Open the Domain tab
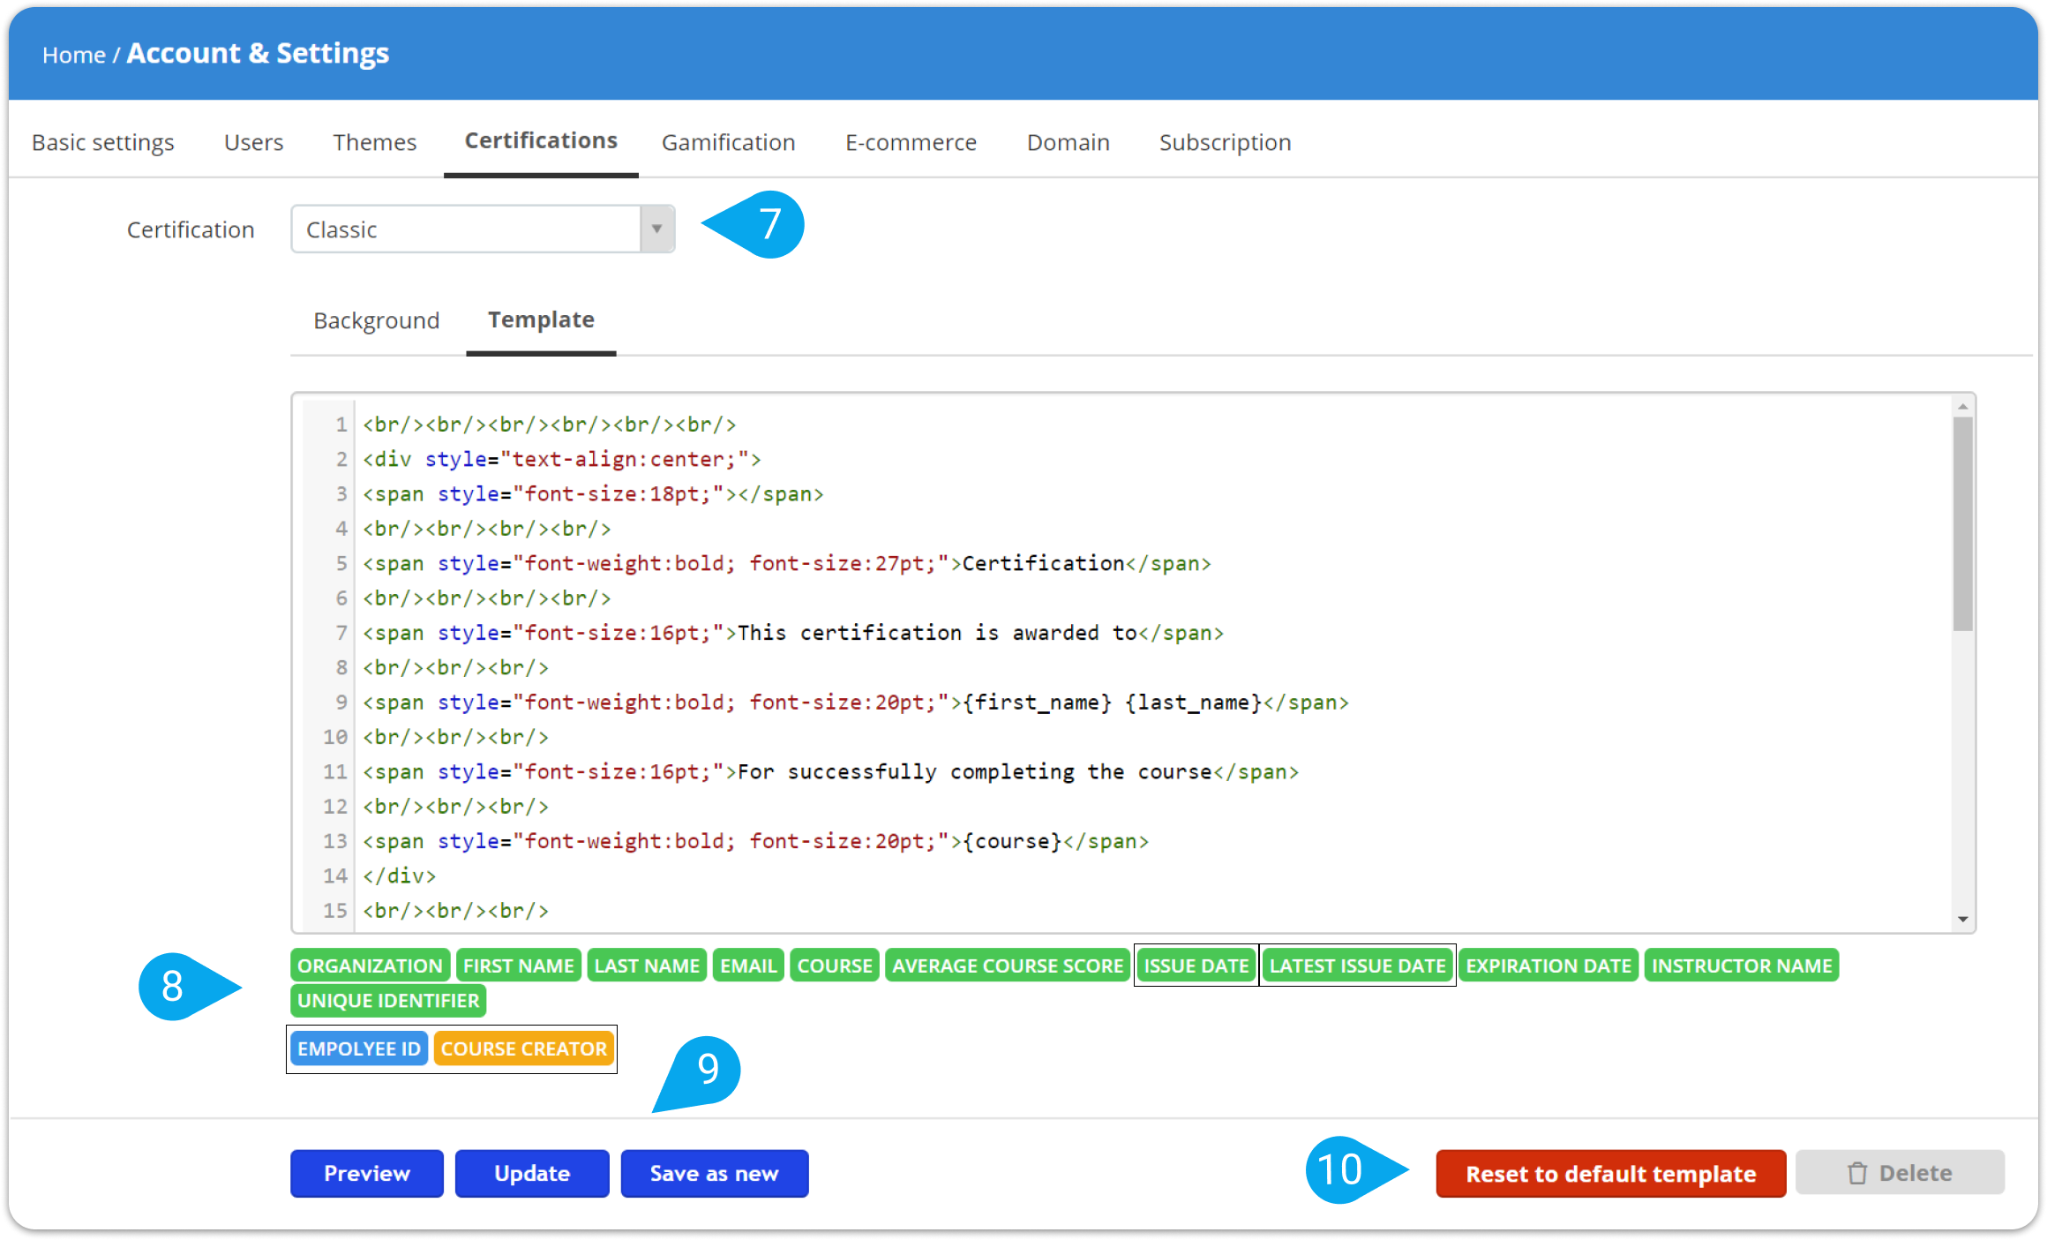Image resolution: width=2047 pixels, height=1240 pixels. pos(1068,142)
